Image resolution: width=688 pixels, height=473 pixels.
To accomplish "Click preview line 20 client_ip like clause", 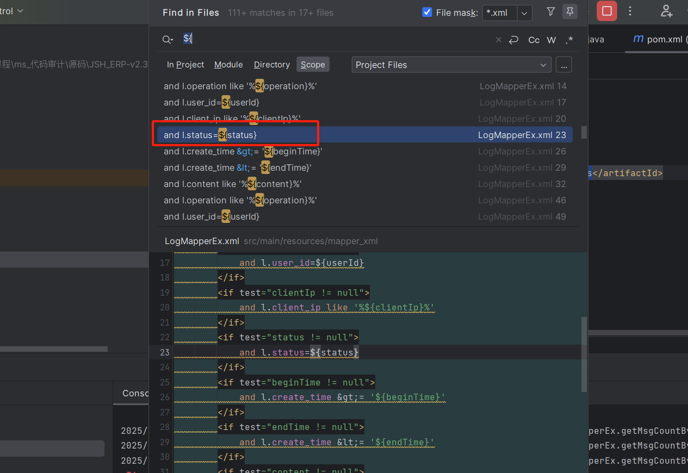I will [x=337, y=308].
